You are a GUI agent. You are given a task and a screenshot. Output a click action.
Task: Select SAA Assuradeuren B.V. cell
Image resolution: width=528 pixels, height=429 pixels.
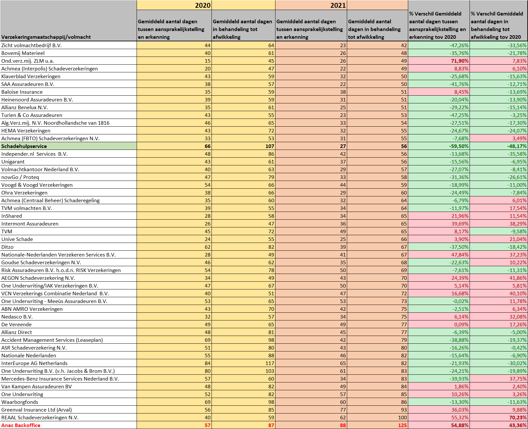click(68, 84)
